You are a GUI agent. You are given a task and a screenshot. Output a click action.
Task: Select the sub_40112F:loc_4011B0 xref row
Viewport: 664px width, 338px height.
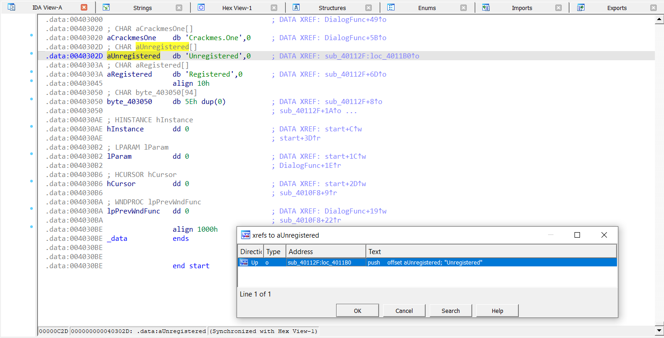pos(427,262)
